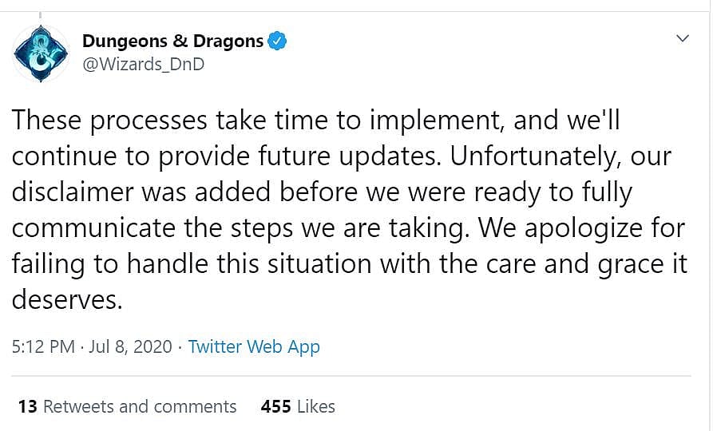View the 455 Likes list
Viewport: 713px width, 431px height.
[298, 406]
